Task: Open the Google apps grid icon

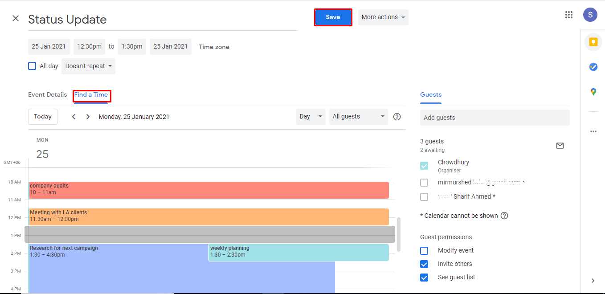Action: 569,15
